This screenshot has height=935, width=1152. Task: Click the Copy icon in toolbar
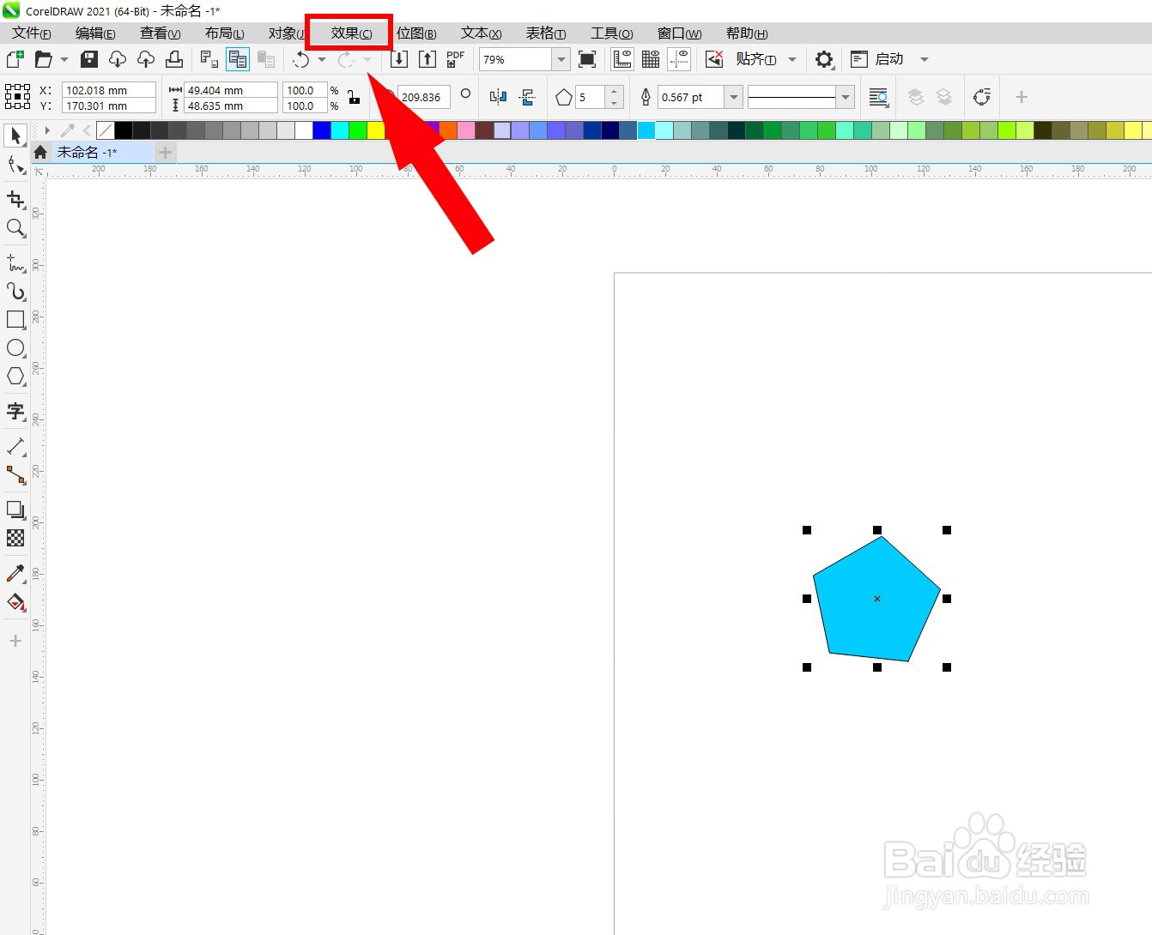pyautogui.click(x=238, y=59)
